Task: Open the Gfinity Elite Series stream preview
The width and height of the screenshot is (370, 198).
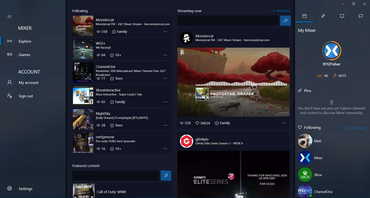Action: (233, 174)
